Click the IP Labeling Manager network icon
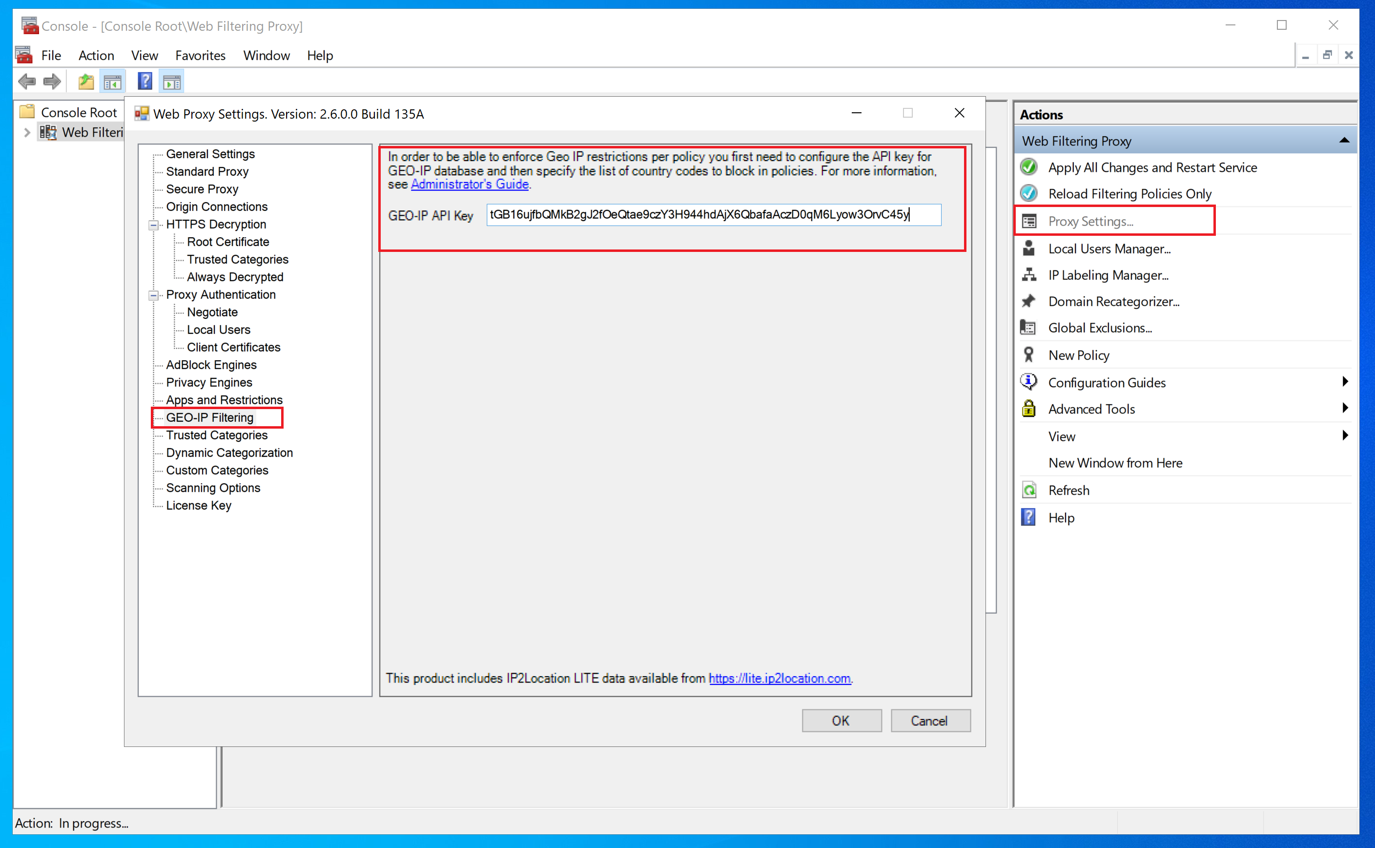Image resolution: width=1375 pixels, height=848 pixels. [x=1029, y=275]
